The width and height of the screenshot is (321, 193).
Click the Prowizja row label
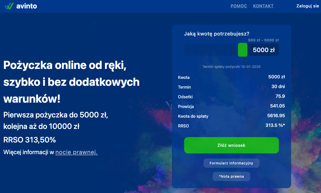coord(186,106)
